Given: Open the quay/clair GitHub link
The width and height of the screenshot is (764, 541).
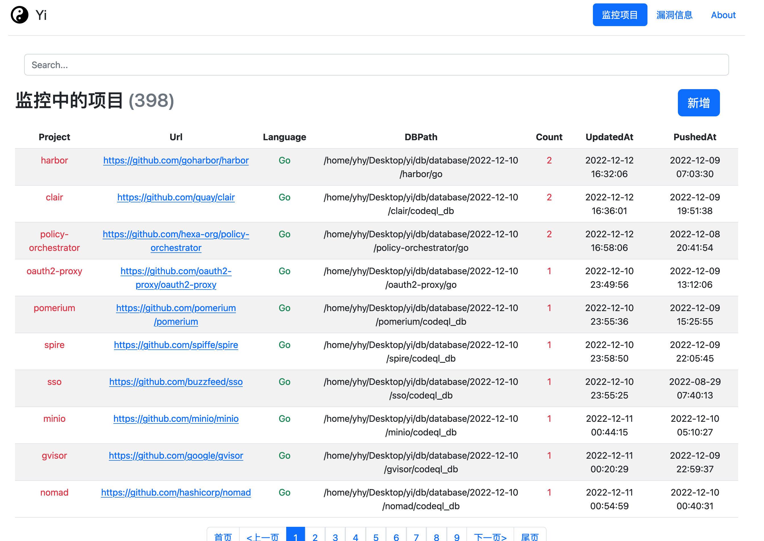Looking at the screenshot, I should point(176,198).
